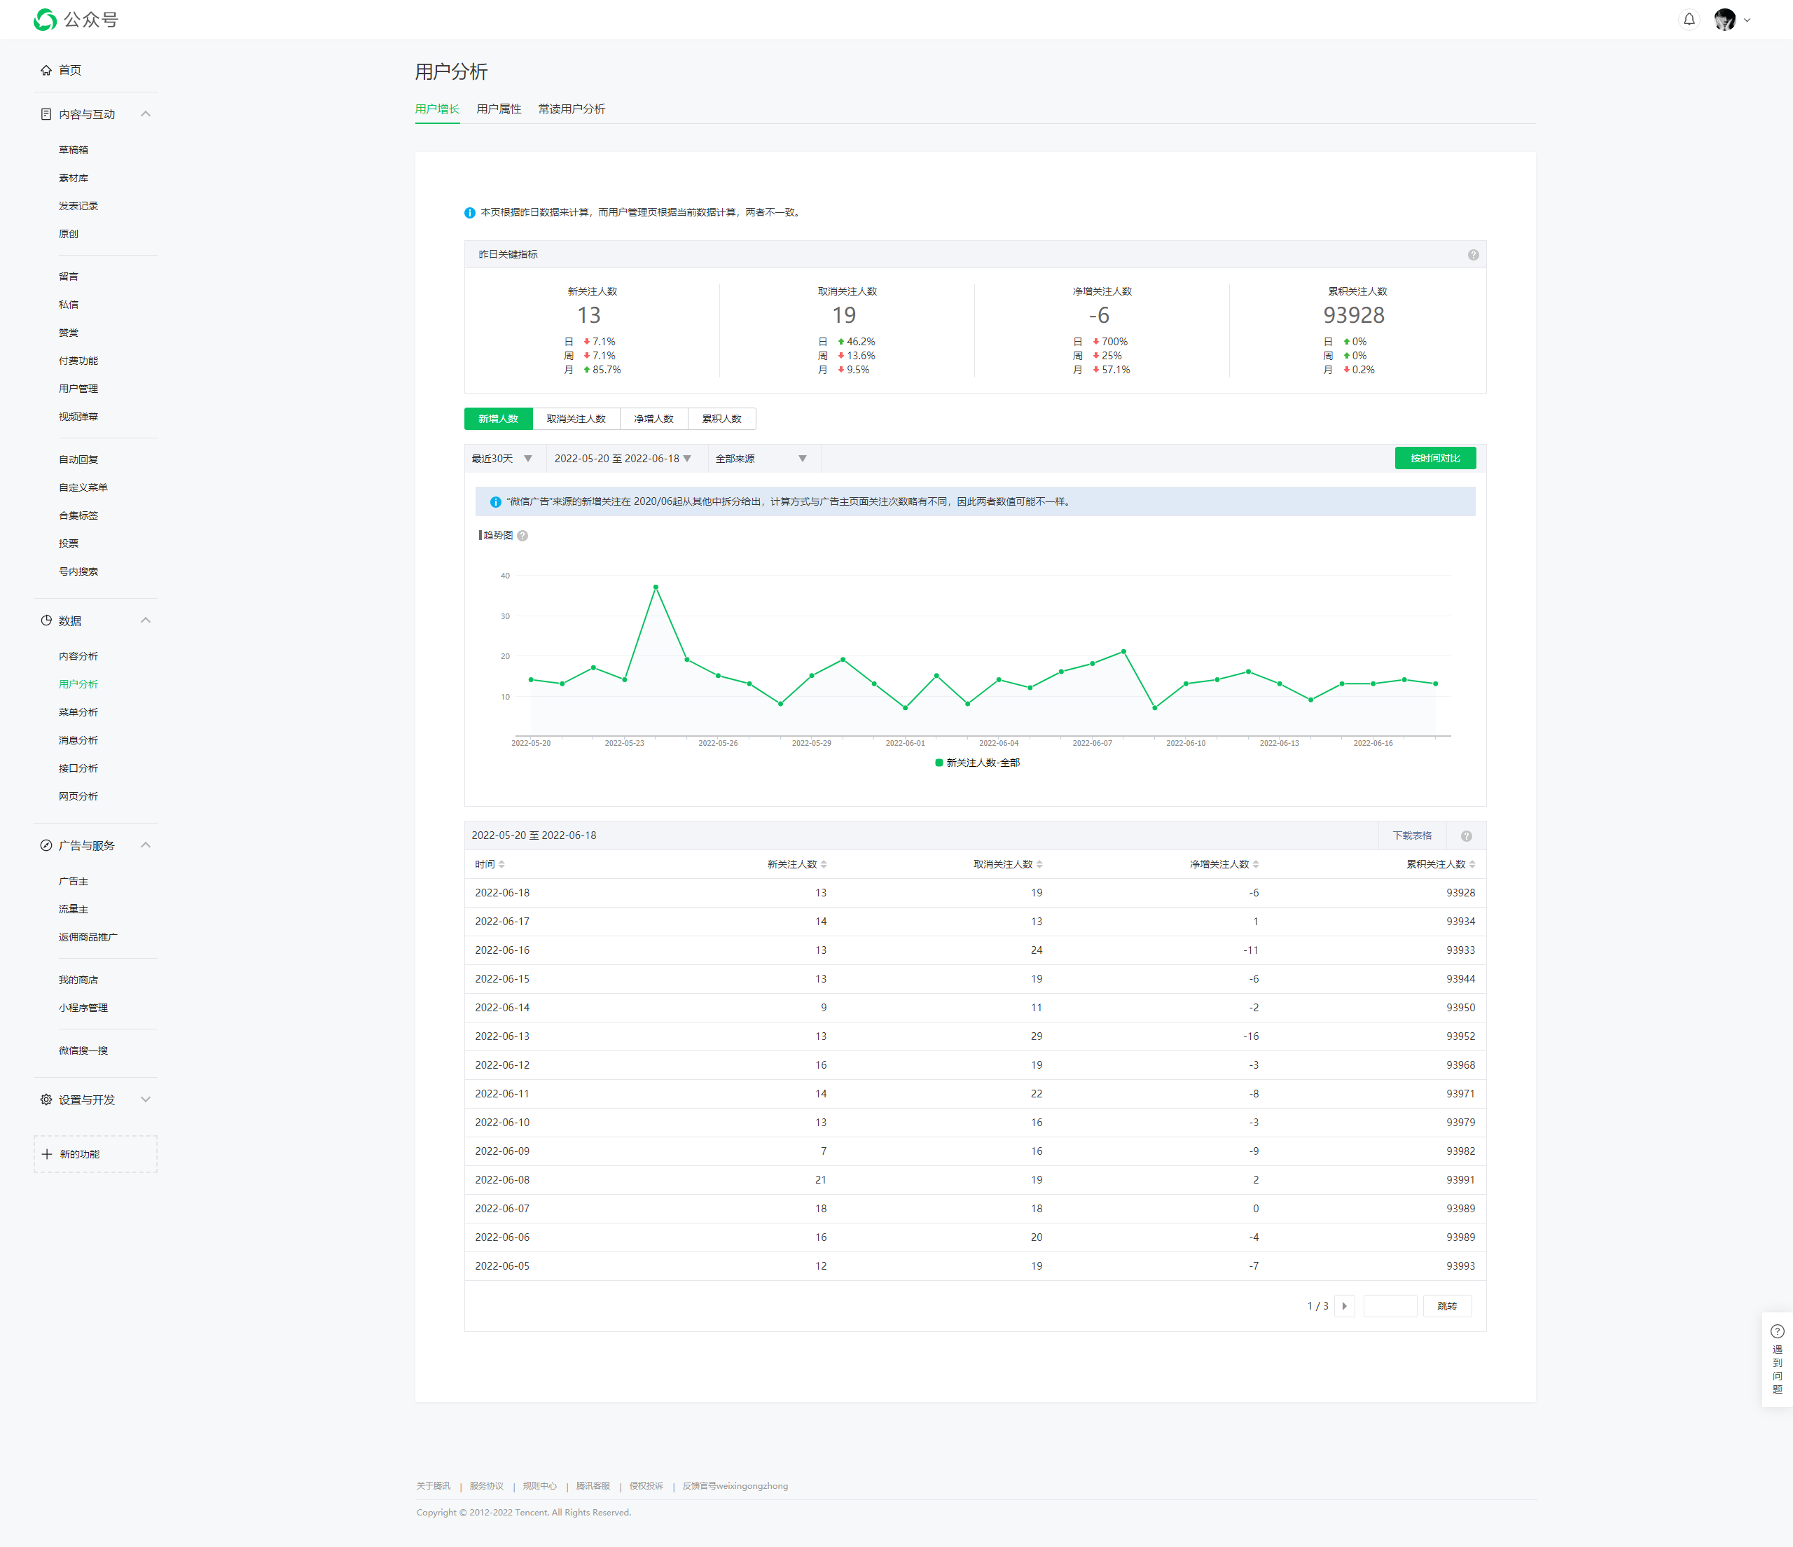Select 取消关注人数 chart metric toggle
This screenshot has width=1793, height=1547.
tap(576, 419)
